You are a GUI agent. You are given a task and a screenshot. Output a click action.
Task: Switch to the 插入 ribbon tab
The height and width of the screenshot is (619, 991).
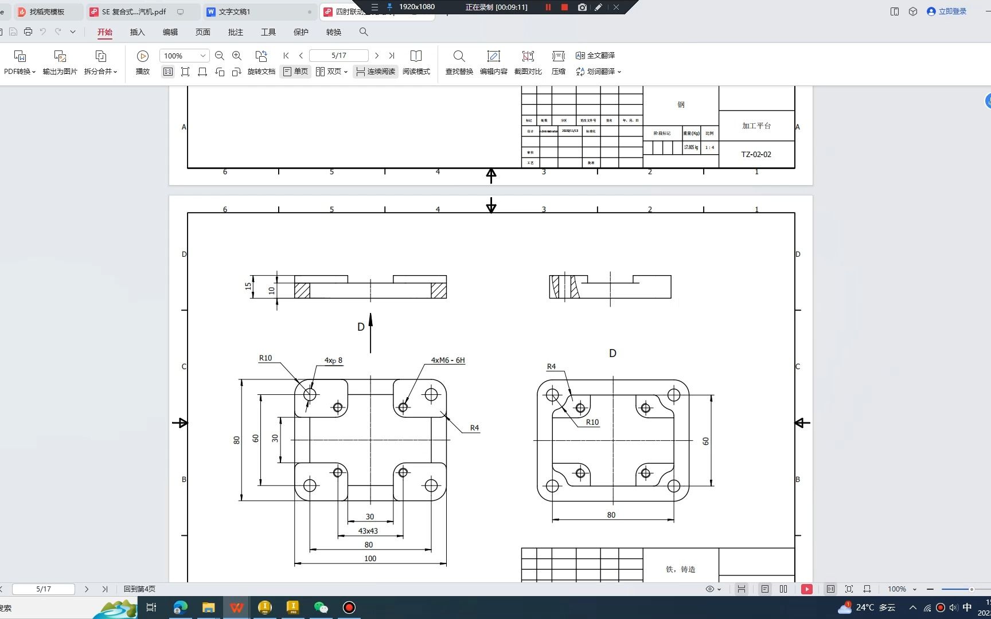[x=138, y=32]
